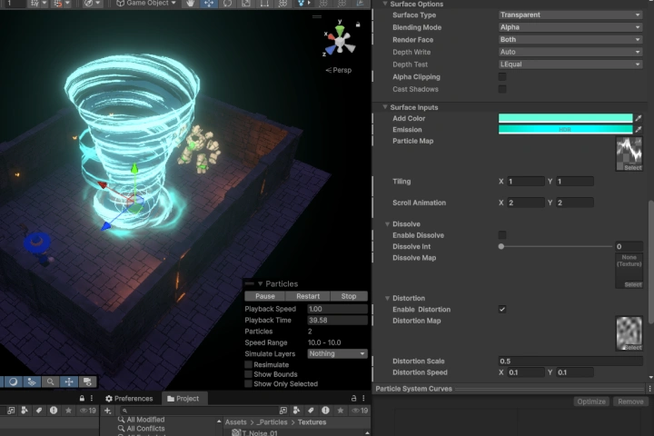The width and height of the screenshot is (654, 436).
Task: Click the Optimize curves button
Action: [591, 401]
